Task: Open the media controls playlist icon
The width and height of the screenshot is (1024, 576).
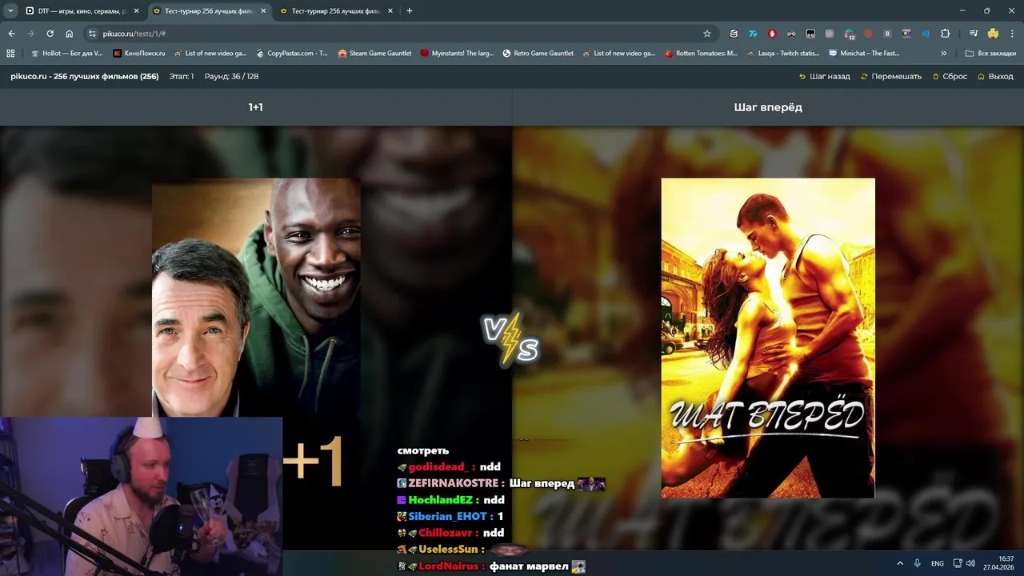Action: (x=974, y=34)
